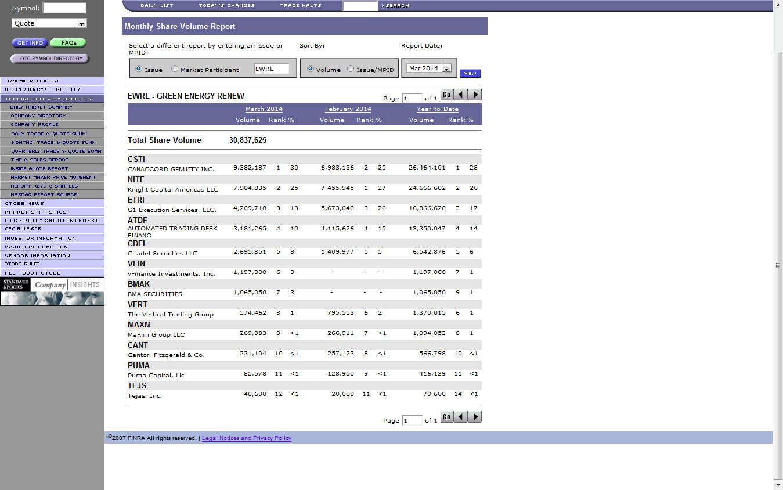
Task: Click the scrollbar down arrow
Action: (x=778, y=485)
